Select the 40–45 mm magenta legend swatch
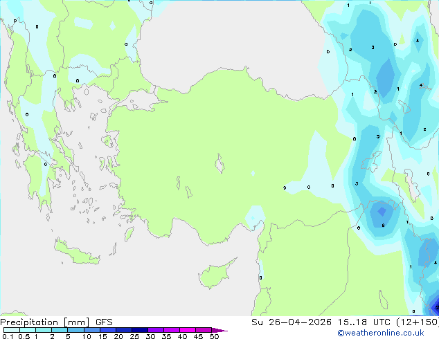The width and height of the screenshot is (439, 339). [188, 330]
